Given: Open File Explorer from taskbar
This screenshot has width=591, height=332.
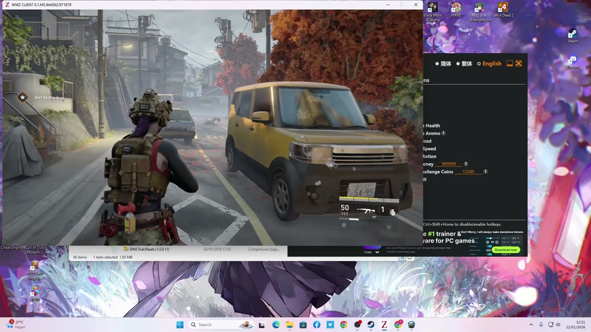Looking at the screenshot, I should pyautogui.click(x=289, y=325).
